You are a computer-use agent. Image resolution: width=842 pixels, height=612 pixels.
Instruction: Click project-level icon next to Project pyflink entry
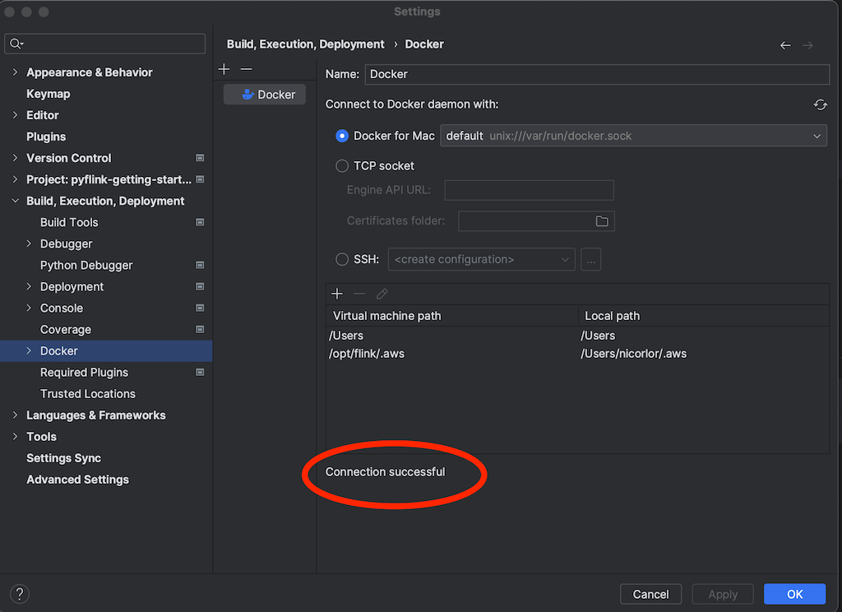pos(200,179)
